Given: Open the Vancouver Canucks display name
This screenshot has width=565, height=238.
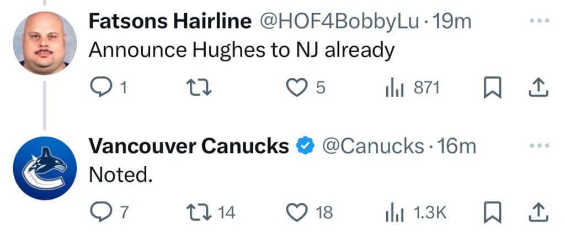Looking at the screenshot, I should click(188, 146).
